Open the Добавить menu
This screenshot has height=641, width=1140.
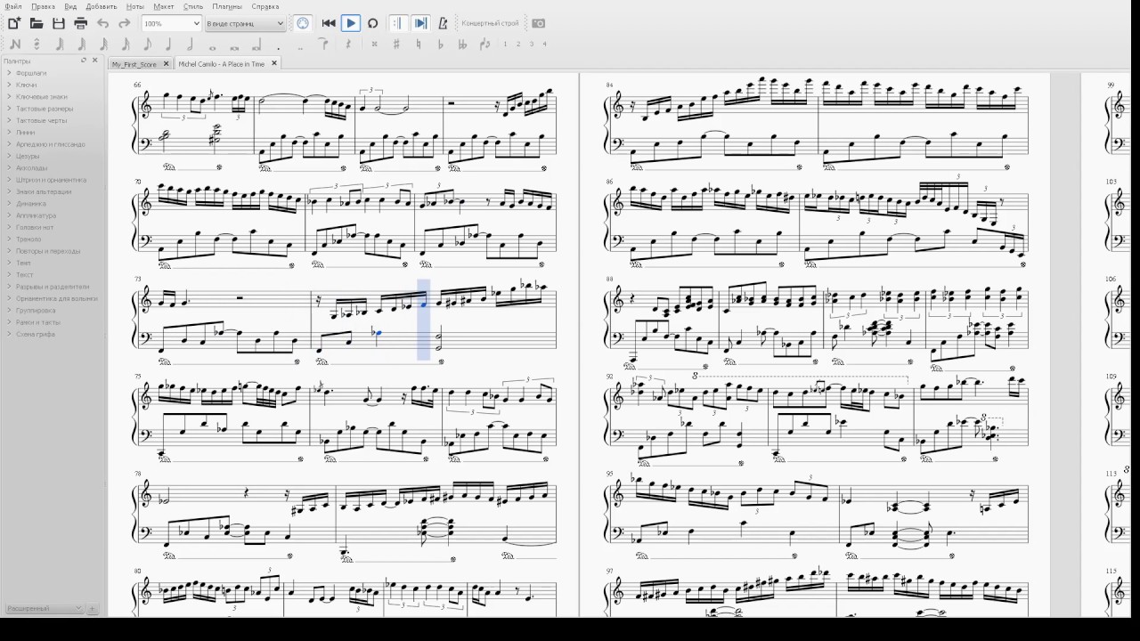[x=102, y=6]
